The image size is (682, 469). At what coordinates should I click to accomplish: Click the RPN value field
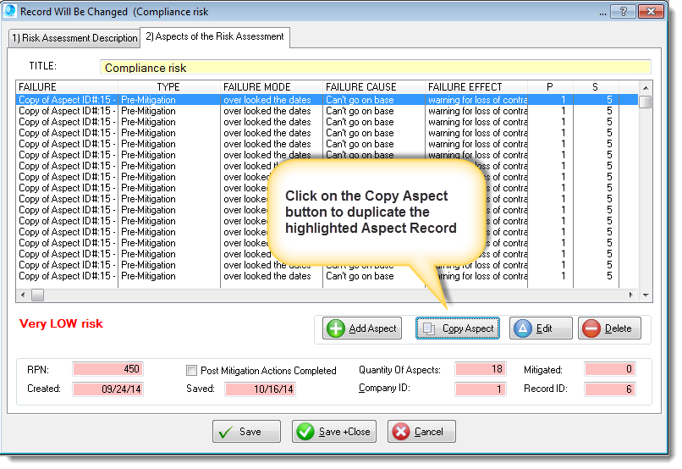click(107, 369)
